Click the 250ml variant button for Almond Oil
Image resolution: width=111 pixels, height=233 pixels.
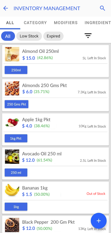point(16,70)
